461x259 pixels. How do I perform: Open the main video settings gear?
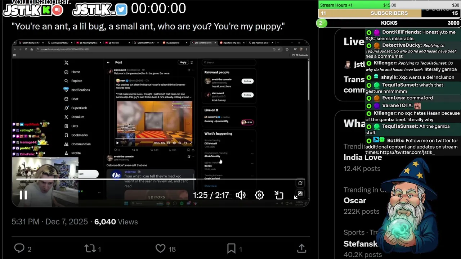point(259,195)
